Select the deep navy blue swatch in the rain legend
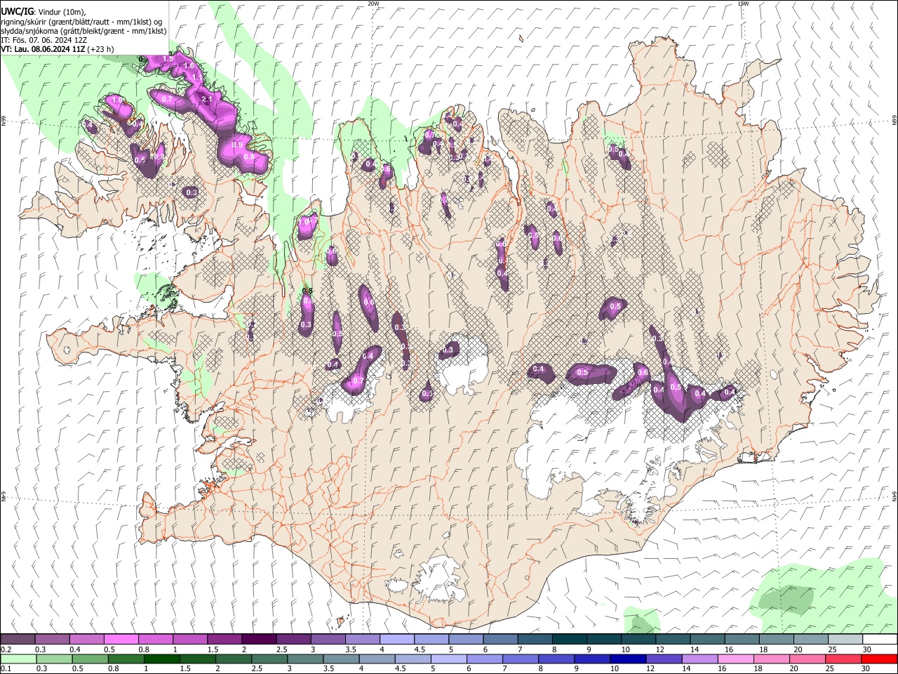 pos(628,659)
